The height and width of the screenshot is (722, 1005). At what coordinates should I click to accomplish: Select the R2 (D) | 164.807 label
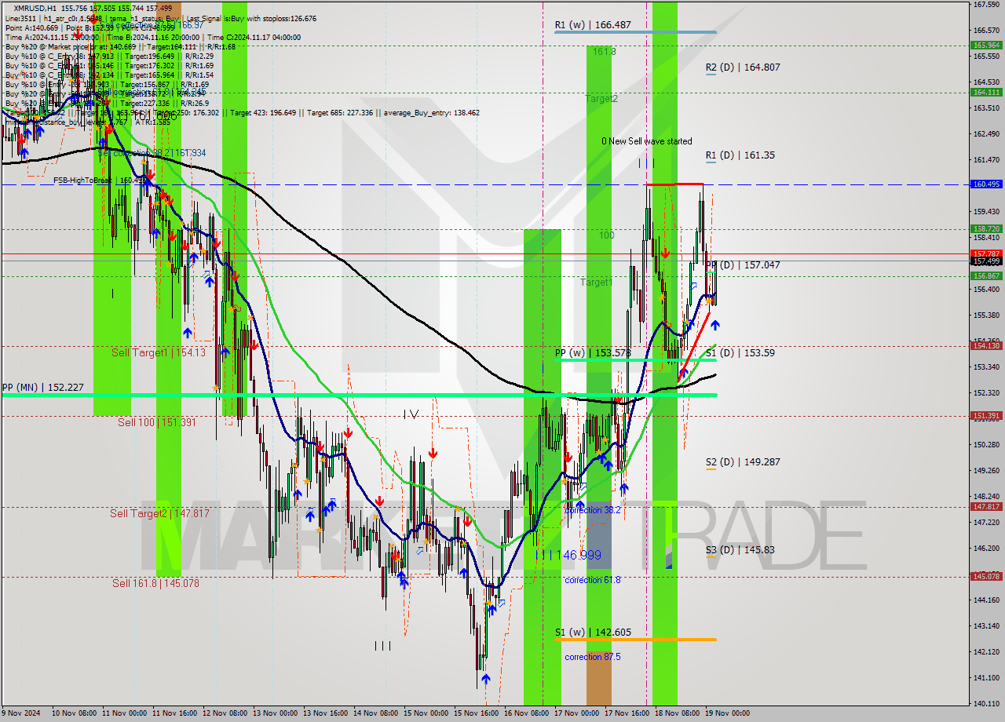click(x=742, y=67)
